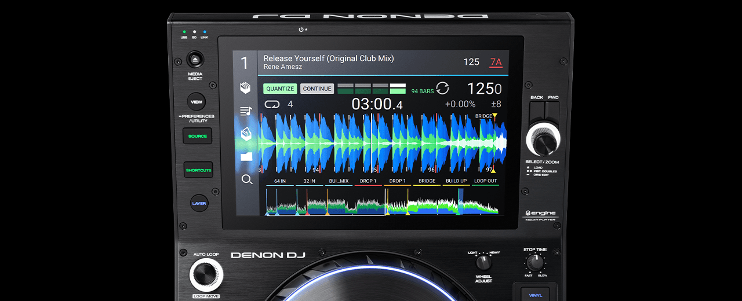Tap the search magnifier icon
The width and height of the screenshot is (742, 301).
click(x=246, y=179)
